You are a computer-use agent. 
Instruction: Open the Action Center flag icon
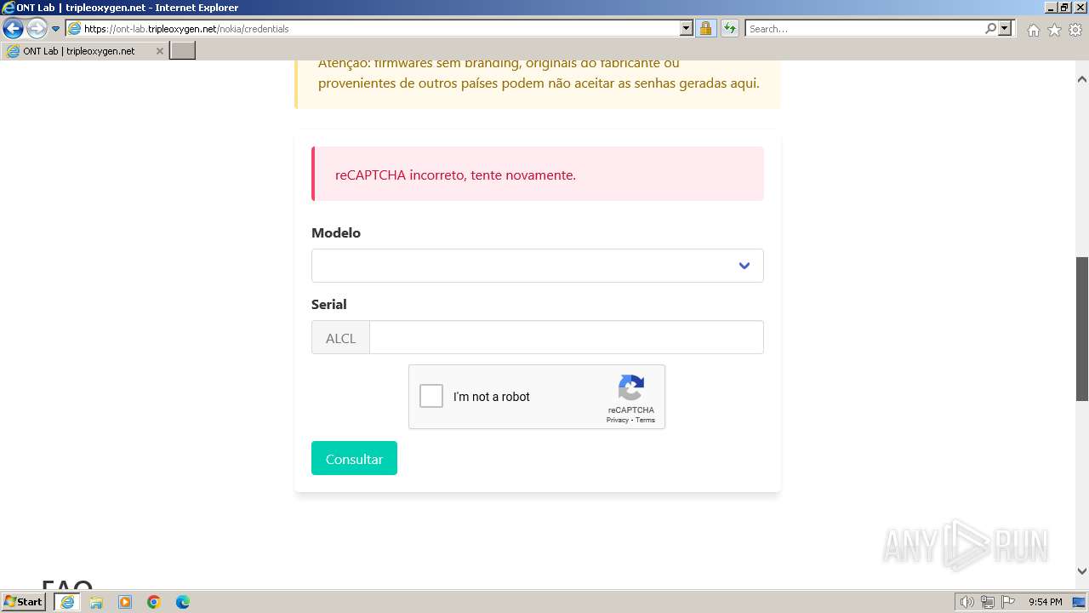tap(1008, 602)
